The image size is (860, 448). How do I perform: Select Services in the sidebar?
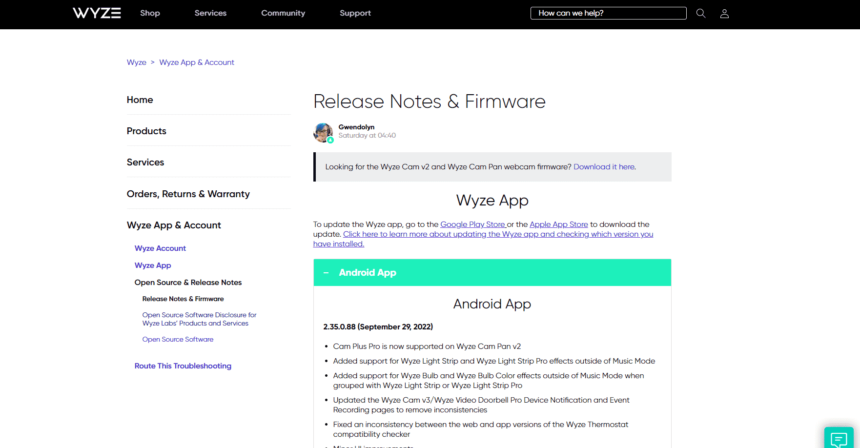(x=145, y=162)
